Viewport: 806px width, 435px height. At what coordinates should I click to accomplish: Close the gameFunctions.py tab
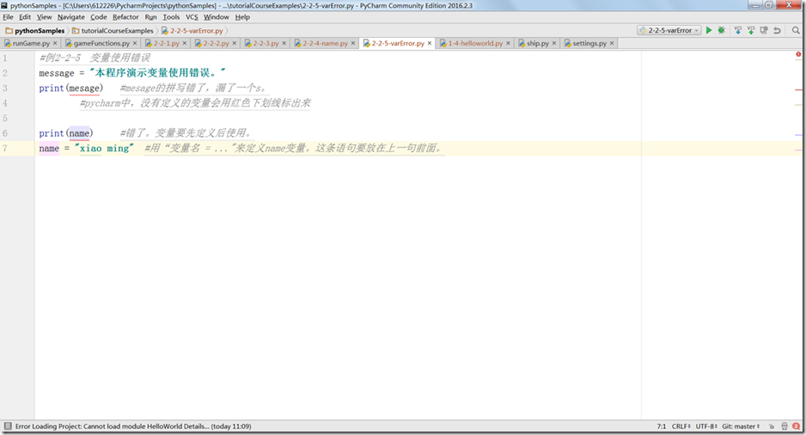[135, 43]
